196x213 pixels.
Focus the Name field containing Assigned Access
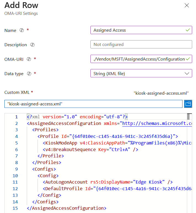(x=138, y=30)
